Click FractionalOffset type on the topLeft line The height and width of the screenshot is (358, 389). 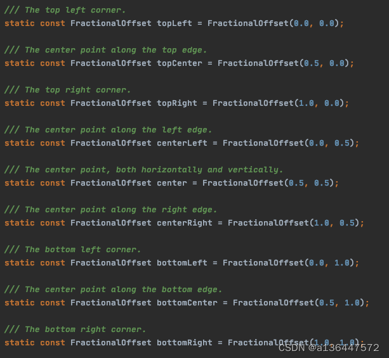pyautogui.click(x=111, y=23)
